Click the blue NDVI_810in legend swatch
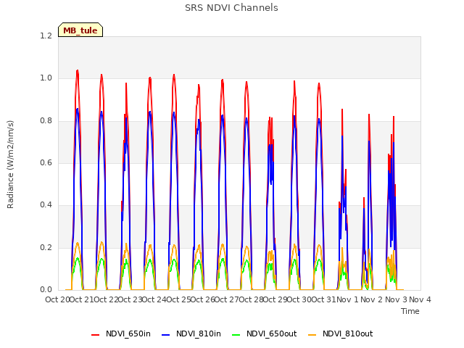 [x=166, y=335]
